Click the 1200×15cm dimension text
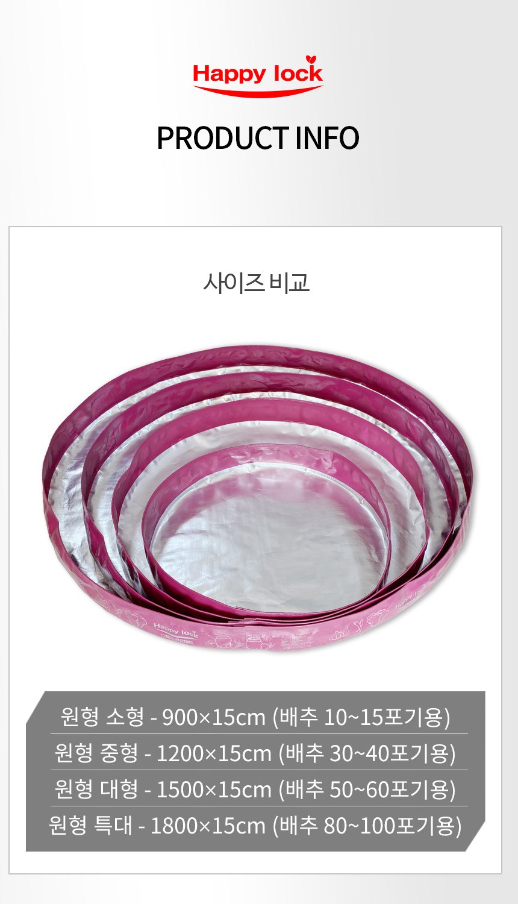Viewport: 518px width, 904px height. click(214, 753)
